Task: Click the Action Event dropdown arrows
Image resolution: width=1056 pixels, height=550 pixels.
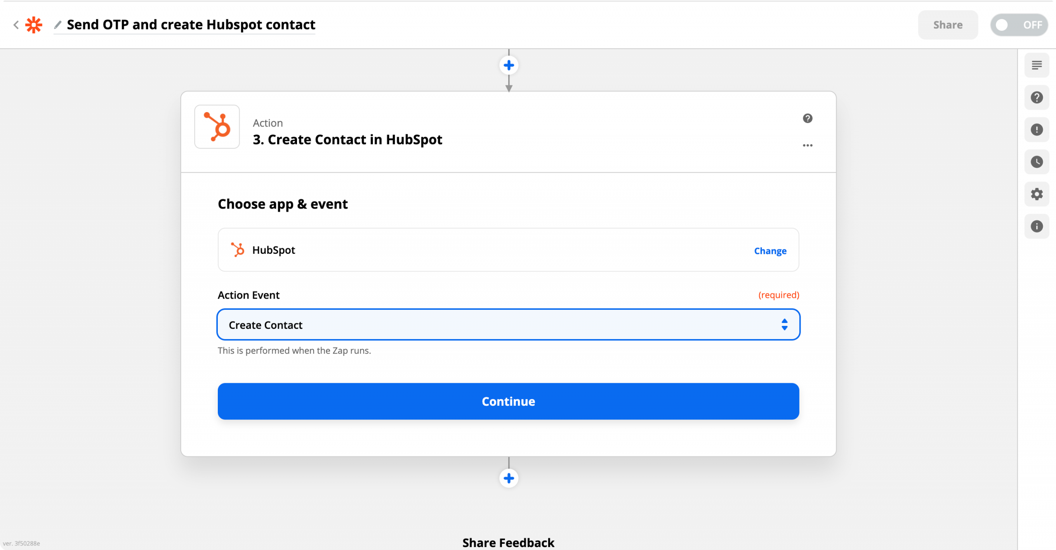Action: tap(784, 325)
